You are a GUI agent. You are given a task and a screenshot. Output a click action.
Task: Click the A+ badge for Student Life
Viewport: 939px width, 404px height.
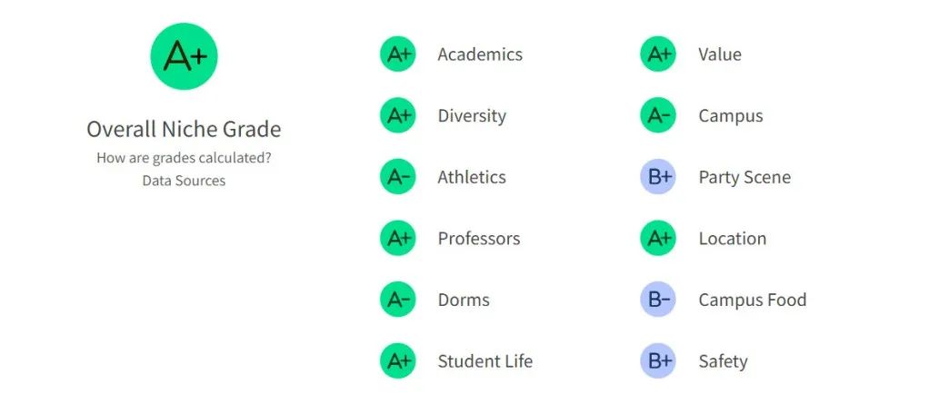[x=398, y=361]
